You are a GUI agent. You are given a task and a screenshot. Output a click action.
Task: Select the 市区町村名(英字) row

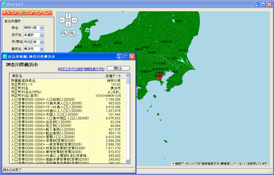click(67, 96)
